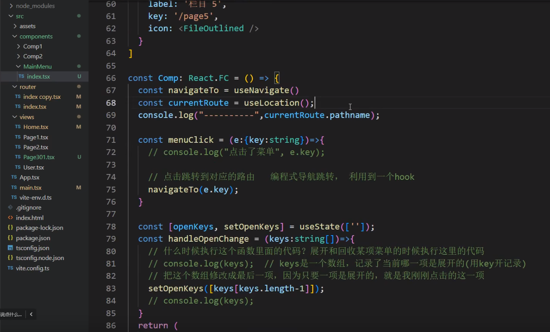Open Home.tsx in the views folder
550x332 pixels.
(36, 127)
